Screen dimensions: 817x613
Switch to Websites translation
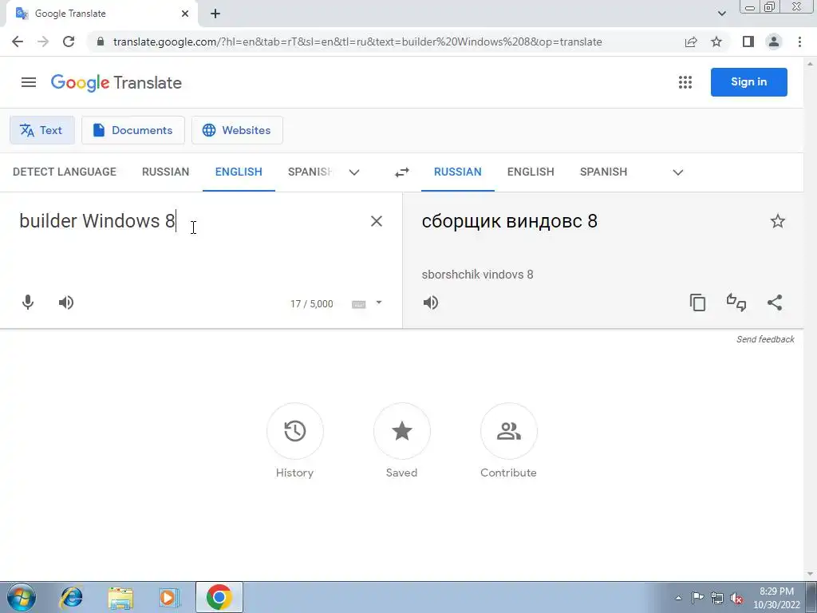coord(237,130)
